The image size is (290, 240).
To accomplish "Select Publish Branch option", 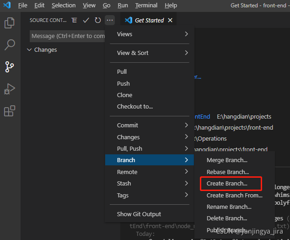I will click(235, 230).
